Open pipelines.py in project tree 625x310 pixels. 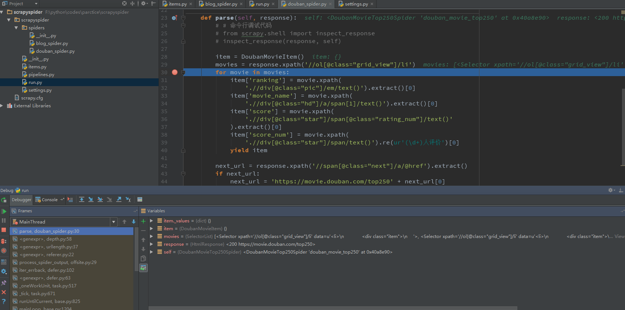click(x=41, y=75)
